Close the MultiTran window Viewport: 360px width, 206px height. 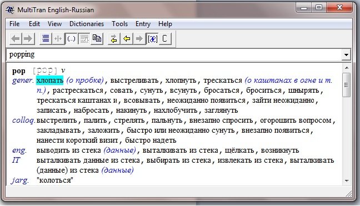point(339,8)
